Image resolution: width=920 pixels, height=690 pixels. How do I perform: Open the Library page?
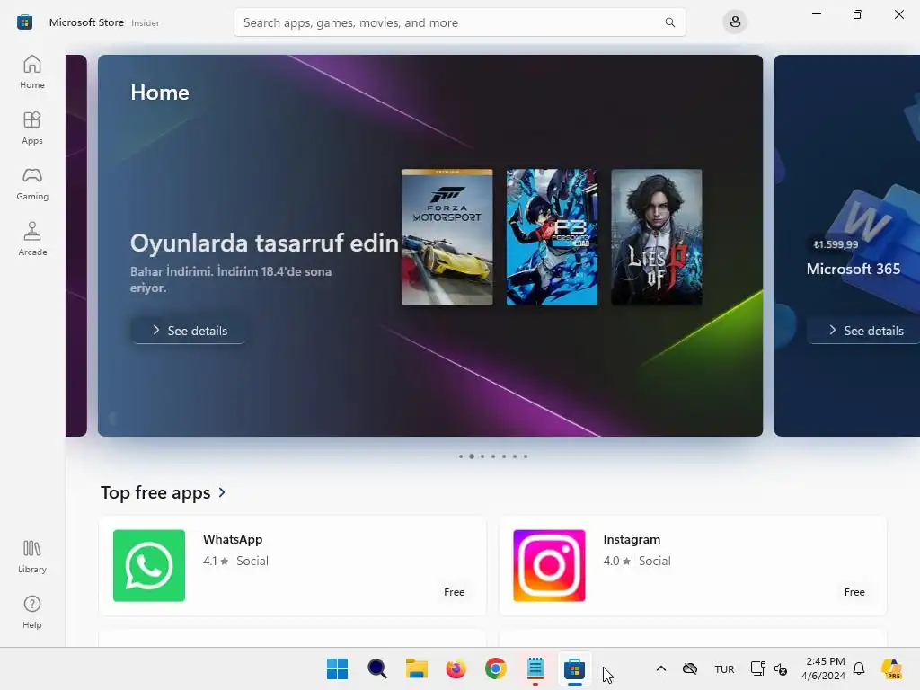32,557
